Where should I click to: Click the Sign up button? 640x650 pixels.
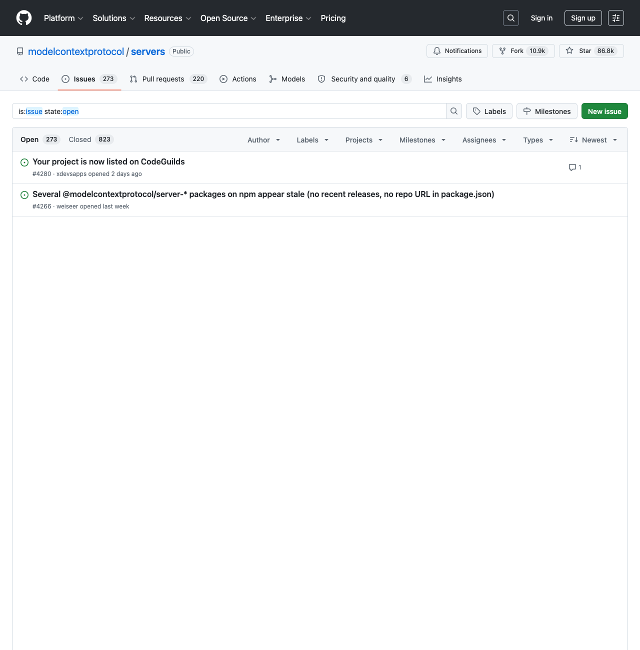coord(583,18)
